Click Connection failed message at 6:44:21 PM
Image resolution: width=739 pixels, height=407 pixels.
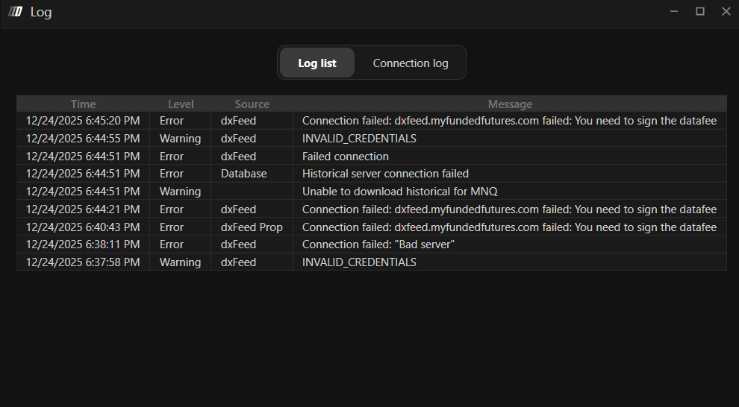510,209
